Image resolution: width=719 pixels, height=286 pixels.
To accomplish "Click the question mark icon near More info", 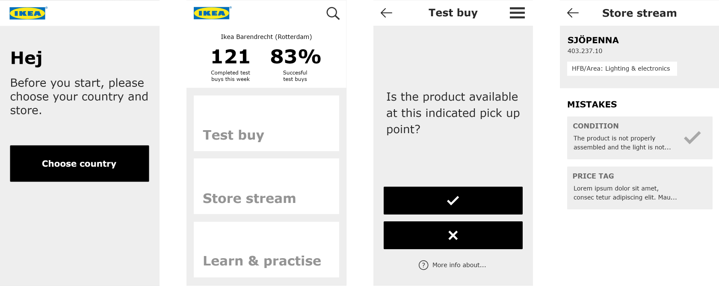I will pyautogui.click(x=423, y=265).
